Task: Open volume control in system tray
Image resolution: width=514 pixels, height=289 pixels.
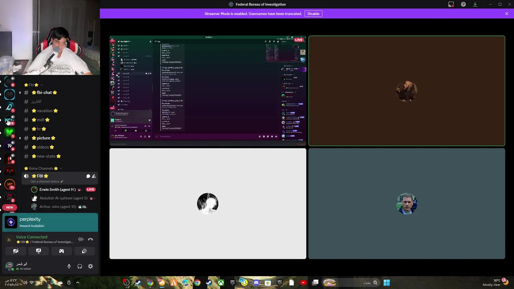Action: (25, 283)
